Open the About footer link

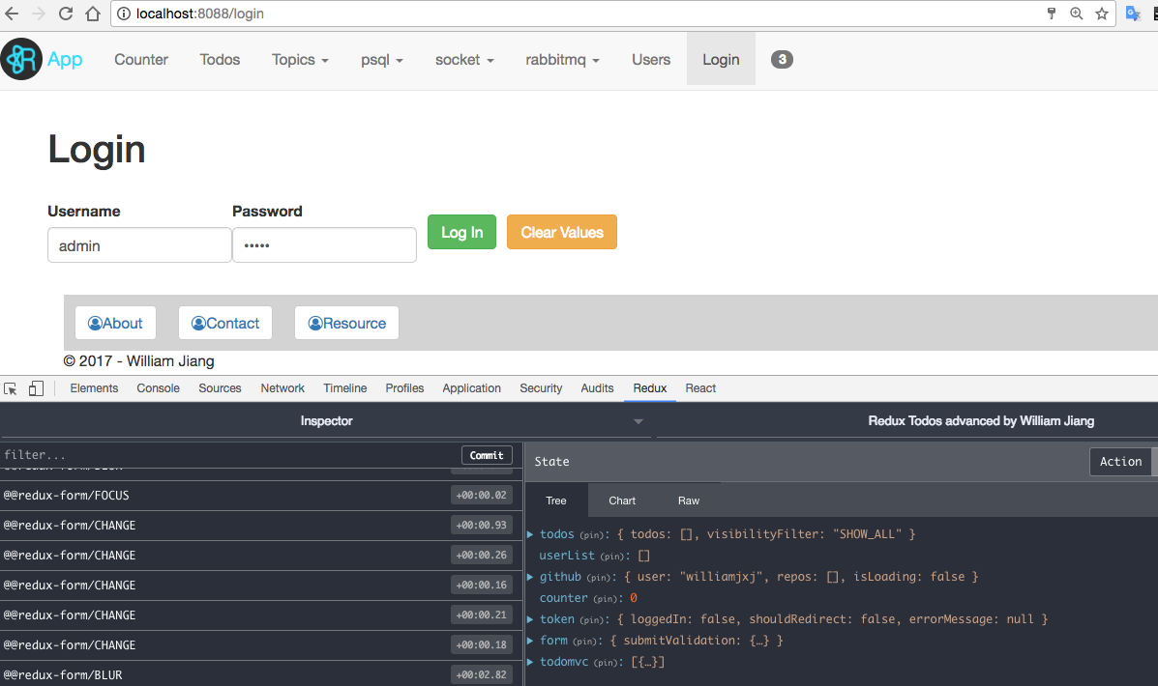[115, 323]
